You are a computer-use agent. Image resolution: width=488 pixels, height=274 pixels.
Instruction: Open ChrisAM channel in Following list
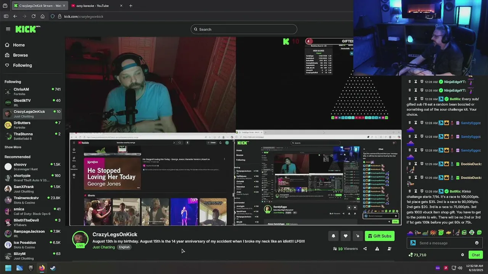click(x=32, y=91)
